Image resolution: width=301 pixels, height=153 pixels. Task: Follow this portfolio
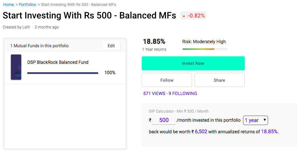tap(167, 80)
